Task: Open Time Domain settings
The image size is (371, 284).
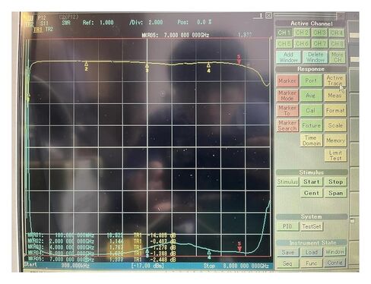Action: tap(311, 140)
